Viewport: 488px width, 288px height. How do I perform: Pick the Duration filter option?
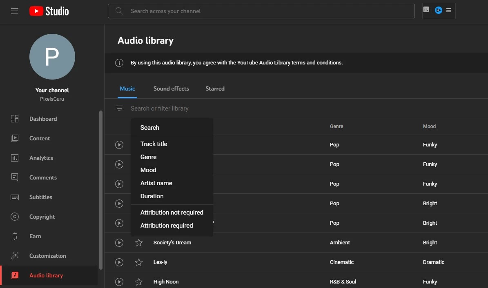click(x=152, y=196)
